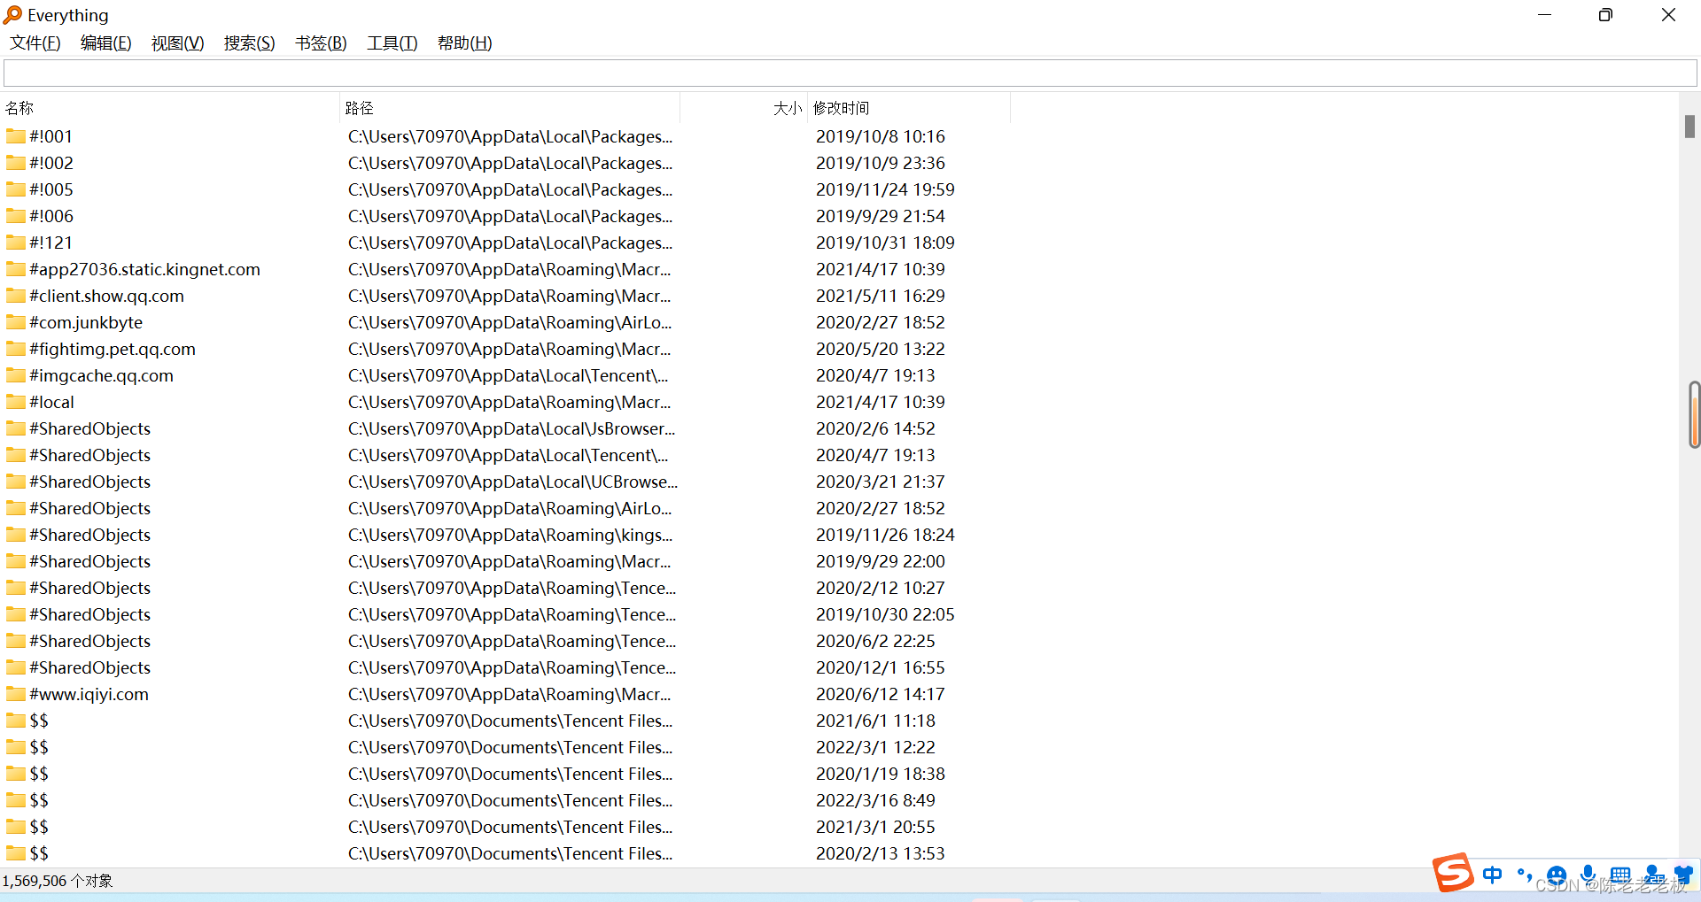Click the folder icon beside #local

point(16,402)
